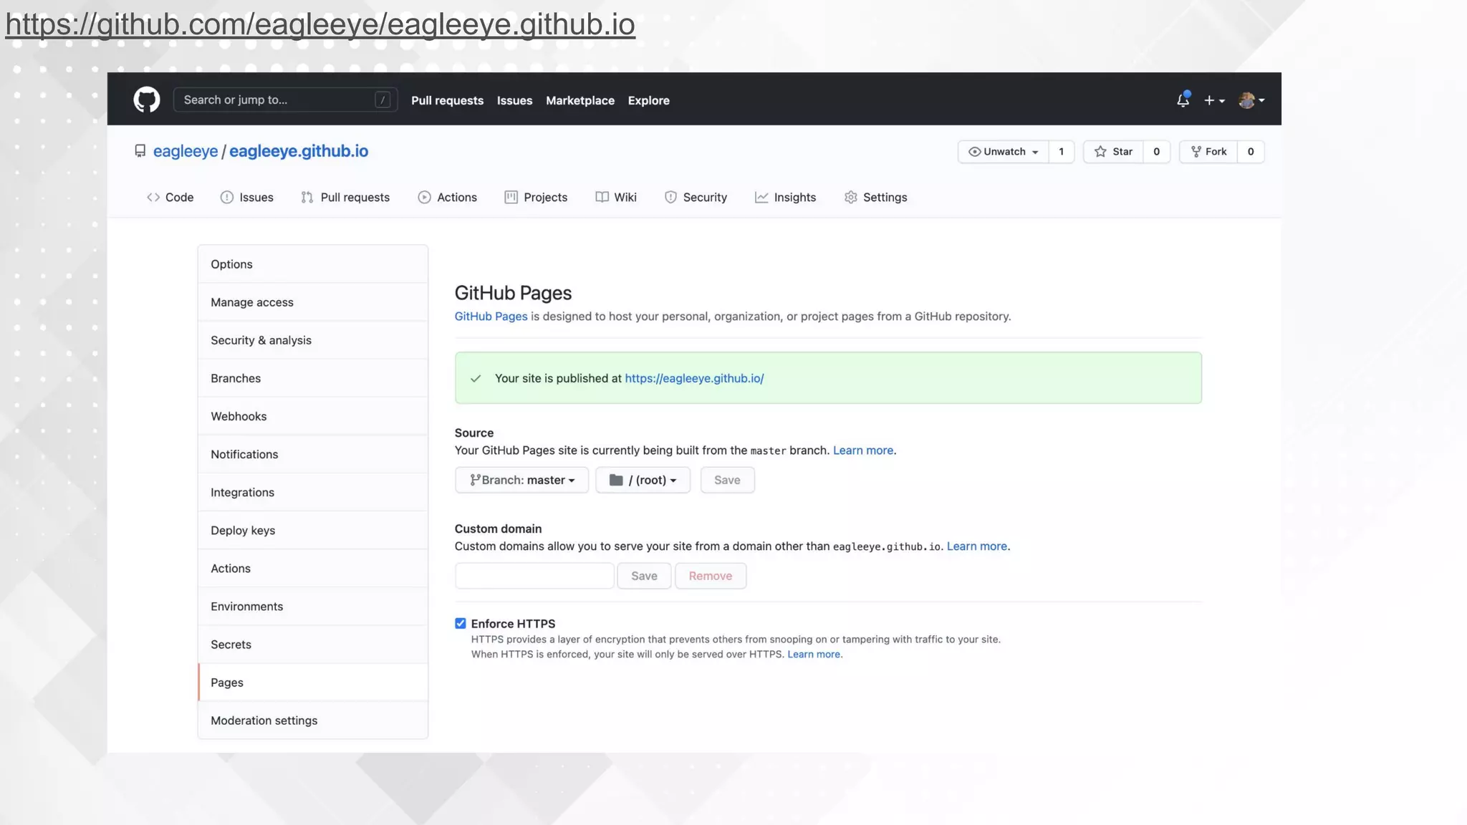Select Notifications in settings sidebar
1467x825 pixels.
pyautogui.click(x=313, y=454)
